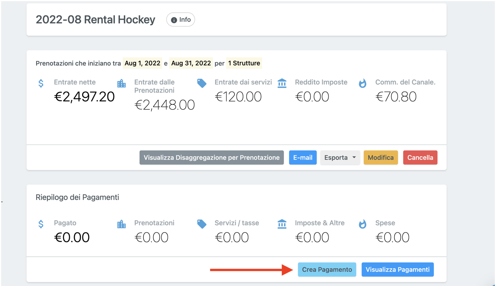This screenshot has height=286, width=496.
Task: Click the bank icon beside Imposte & Altre
Action: [x=282, y=224]
